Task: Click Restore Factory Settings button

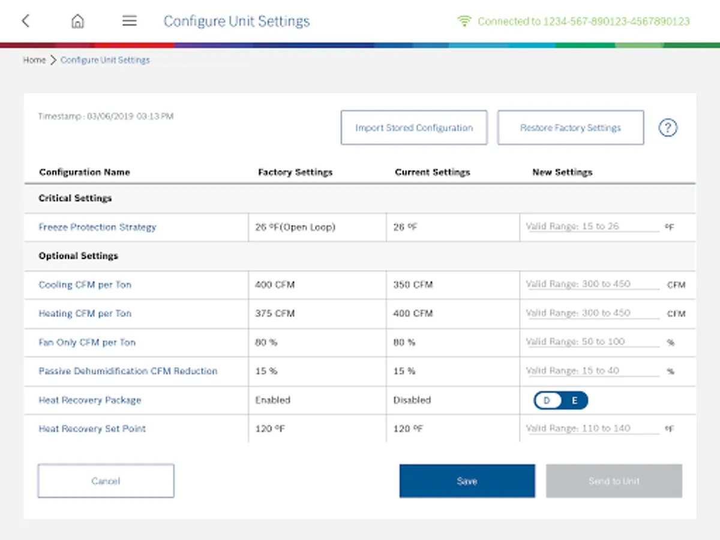Action: click(570, 128)
